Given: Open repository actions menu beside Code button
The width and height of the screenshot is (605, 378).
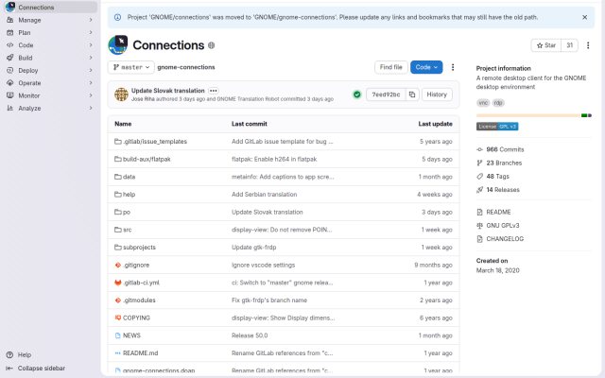Looking at the screenshot, I should click(x=453, y=67).
